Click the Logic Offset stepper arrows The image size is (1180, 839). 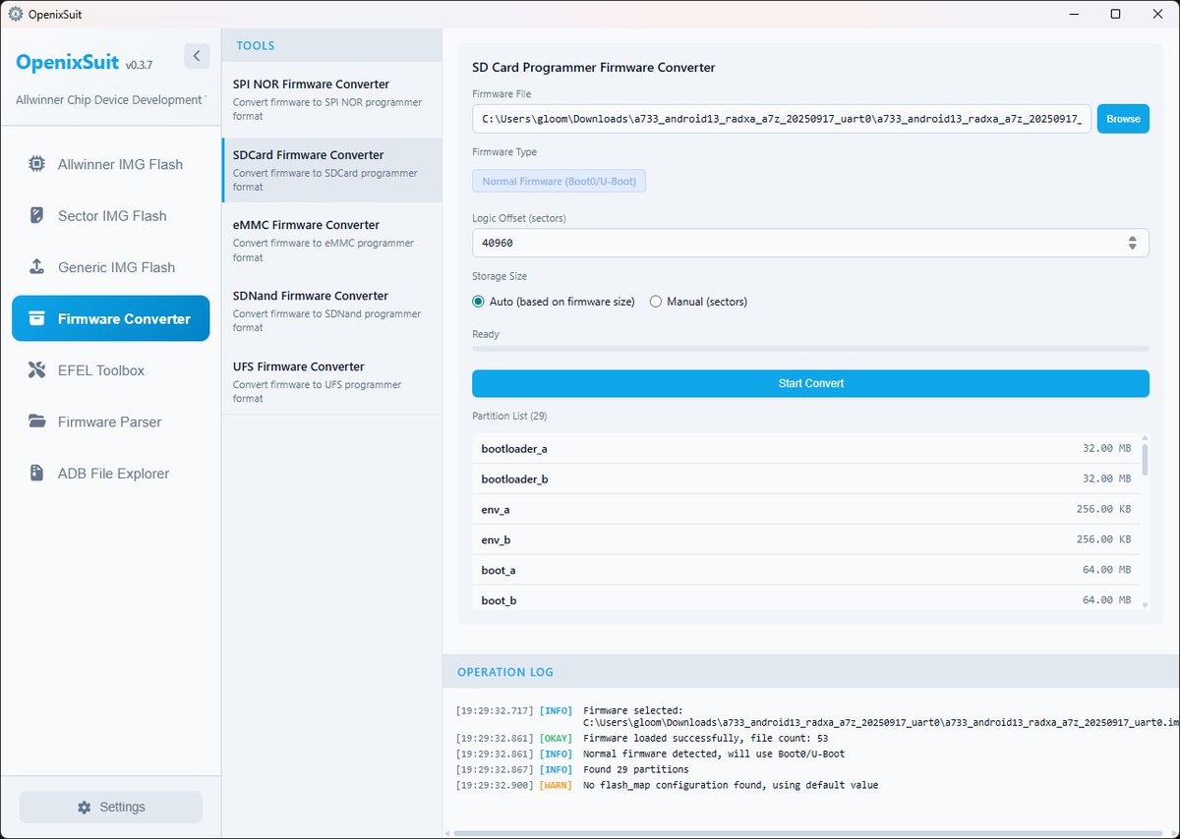tap(1132, 243)
